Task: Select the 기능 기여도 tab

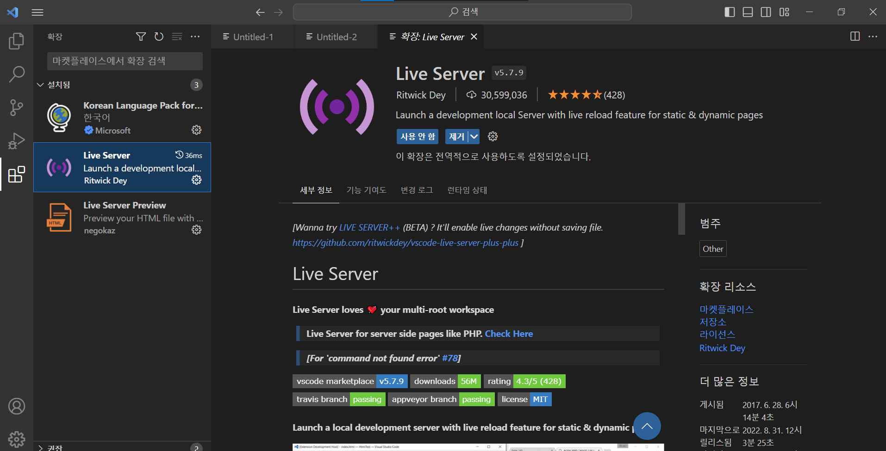Action: (x=366, y=190)
